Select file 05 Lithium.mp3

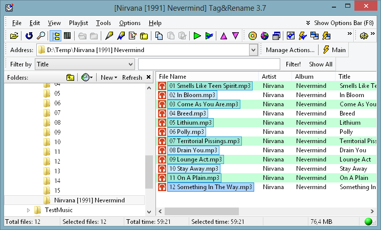click(x=190, y=123)
